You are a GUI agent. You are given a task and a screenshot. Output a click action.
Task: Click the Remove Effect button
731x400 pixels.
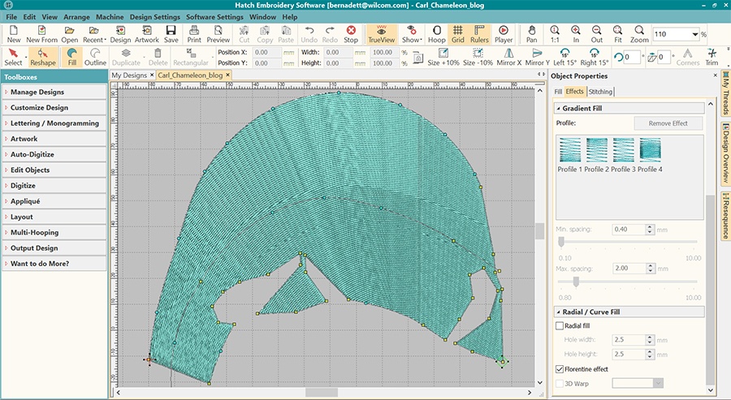(668, 123)
